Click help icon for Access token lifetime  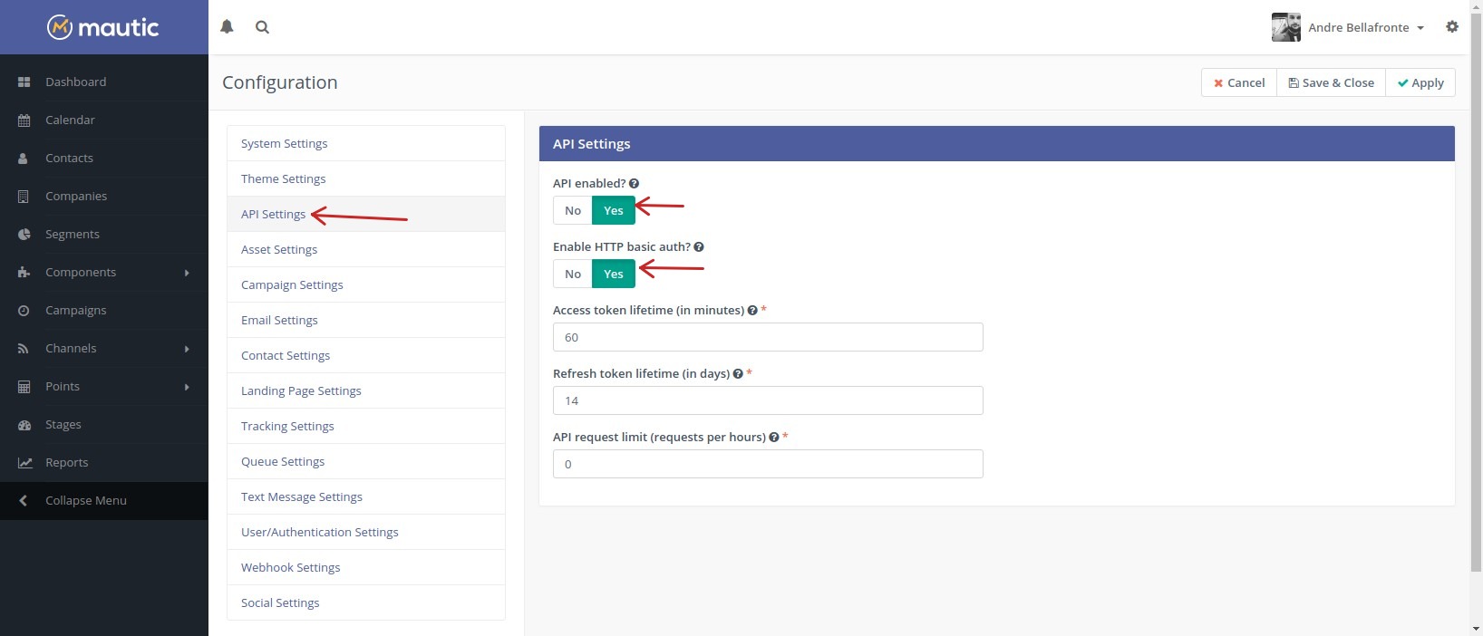(x=752, y=311)
